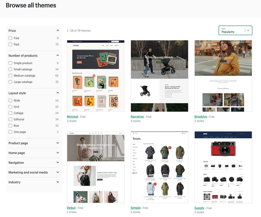This screenshot has height=217, width=261.
Task: Click the 'Medium catalogs' filter label
Action: 24,76
